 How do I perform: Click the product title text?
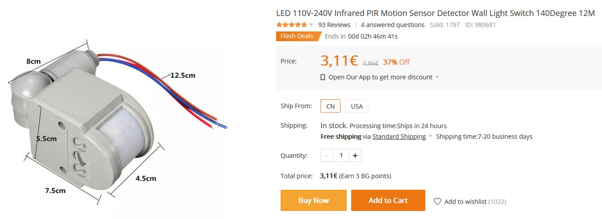[435, 13]
